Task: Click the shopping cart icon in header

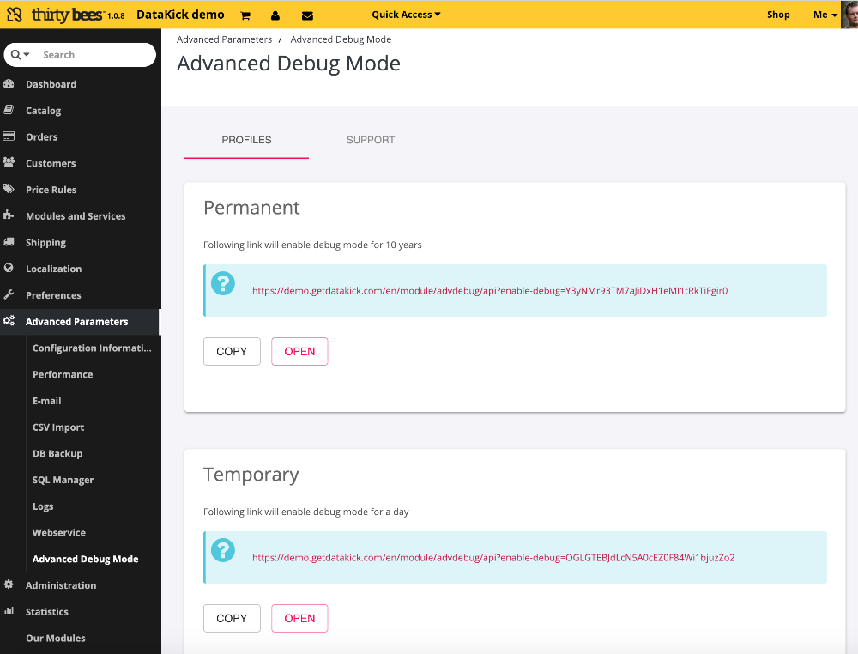Action: click(245, 15)
